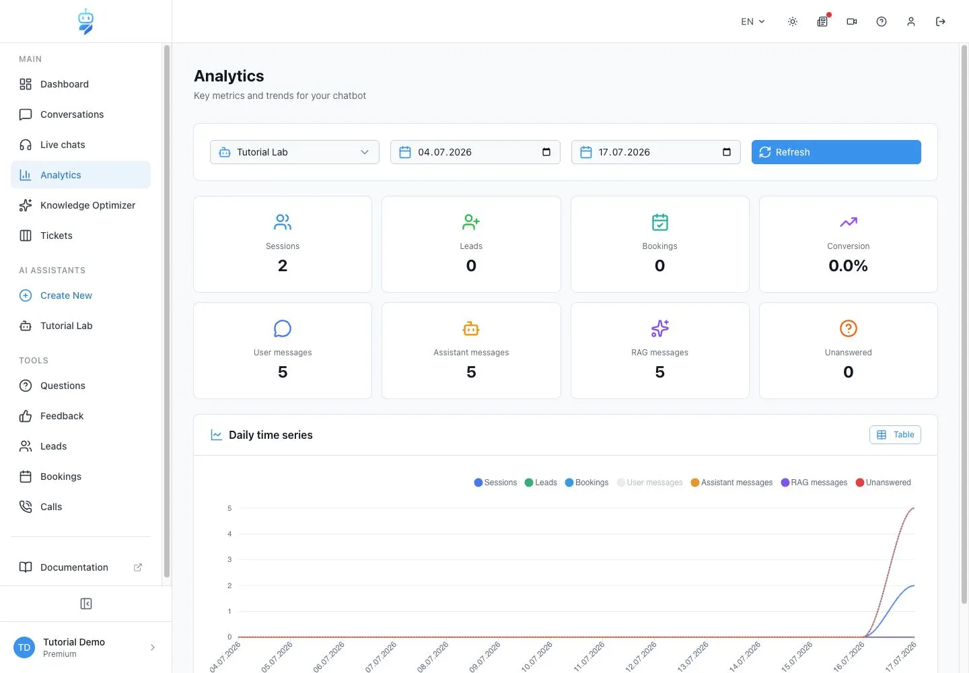Toggle Unanswered series in chart legend

coord(884,483)
